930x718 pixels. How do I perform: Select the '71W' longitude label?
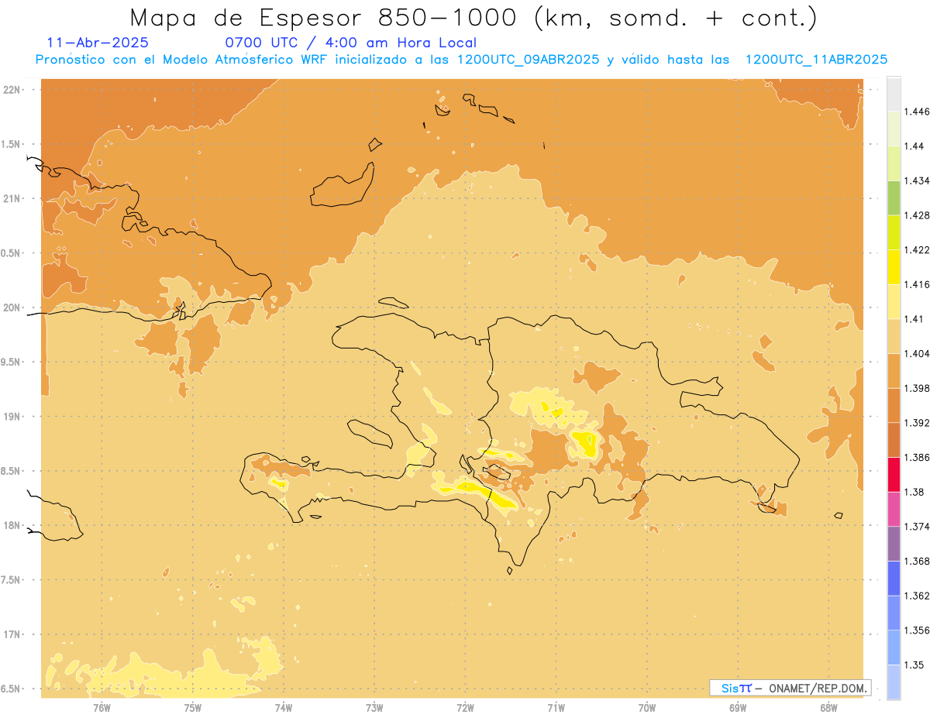556,708
